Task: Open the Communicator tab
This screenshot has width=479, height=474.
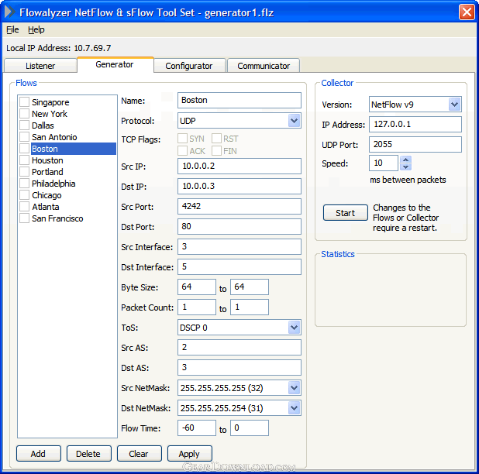Action: tap(264, 66)
